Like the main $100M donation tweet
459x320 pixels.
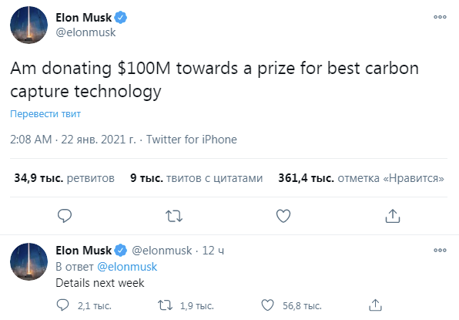(283, 216)
